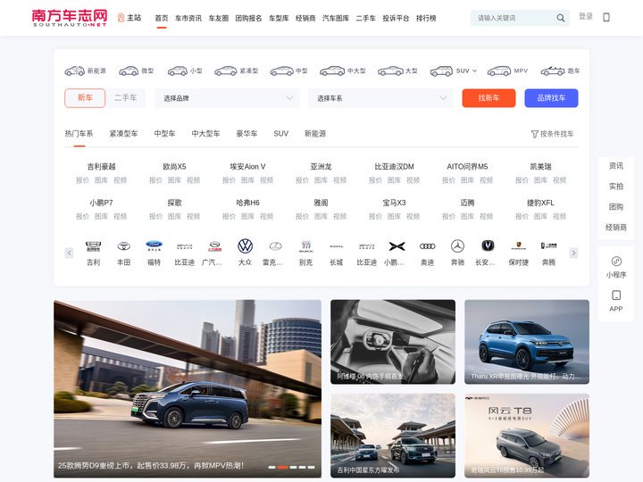Open the 大众 brand logo
The width and height of the screenshot is (643, 482).
click(x=246, y=246)
